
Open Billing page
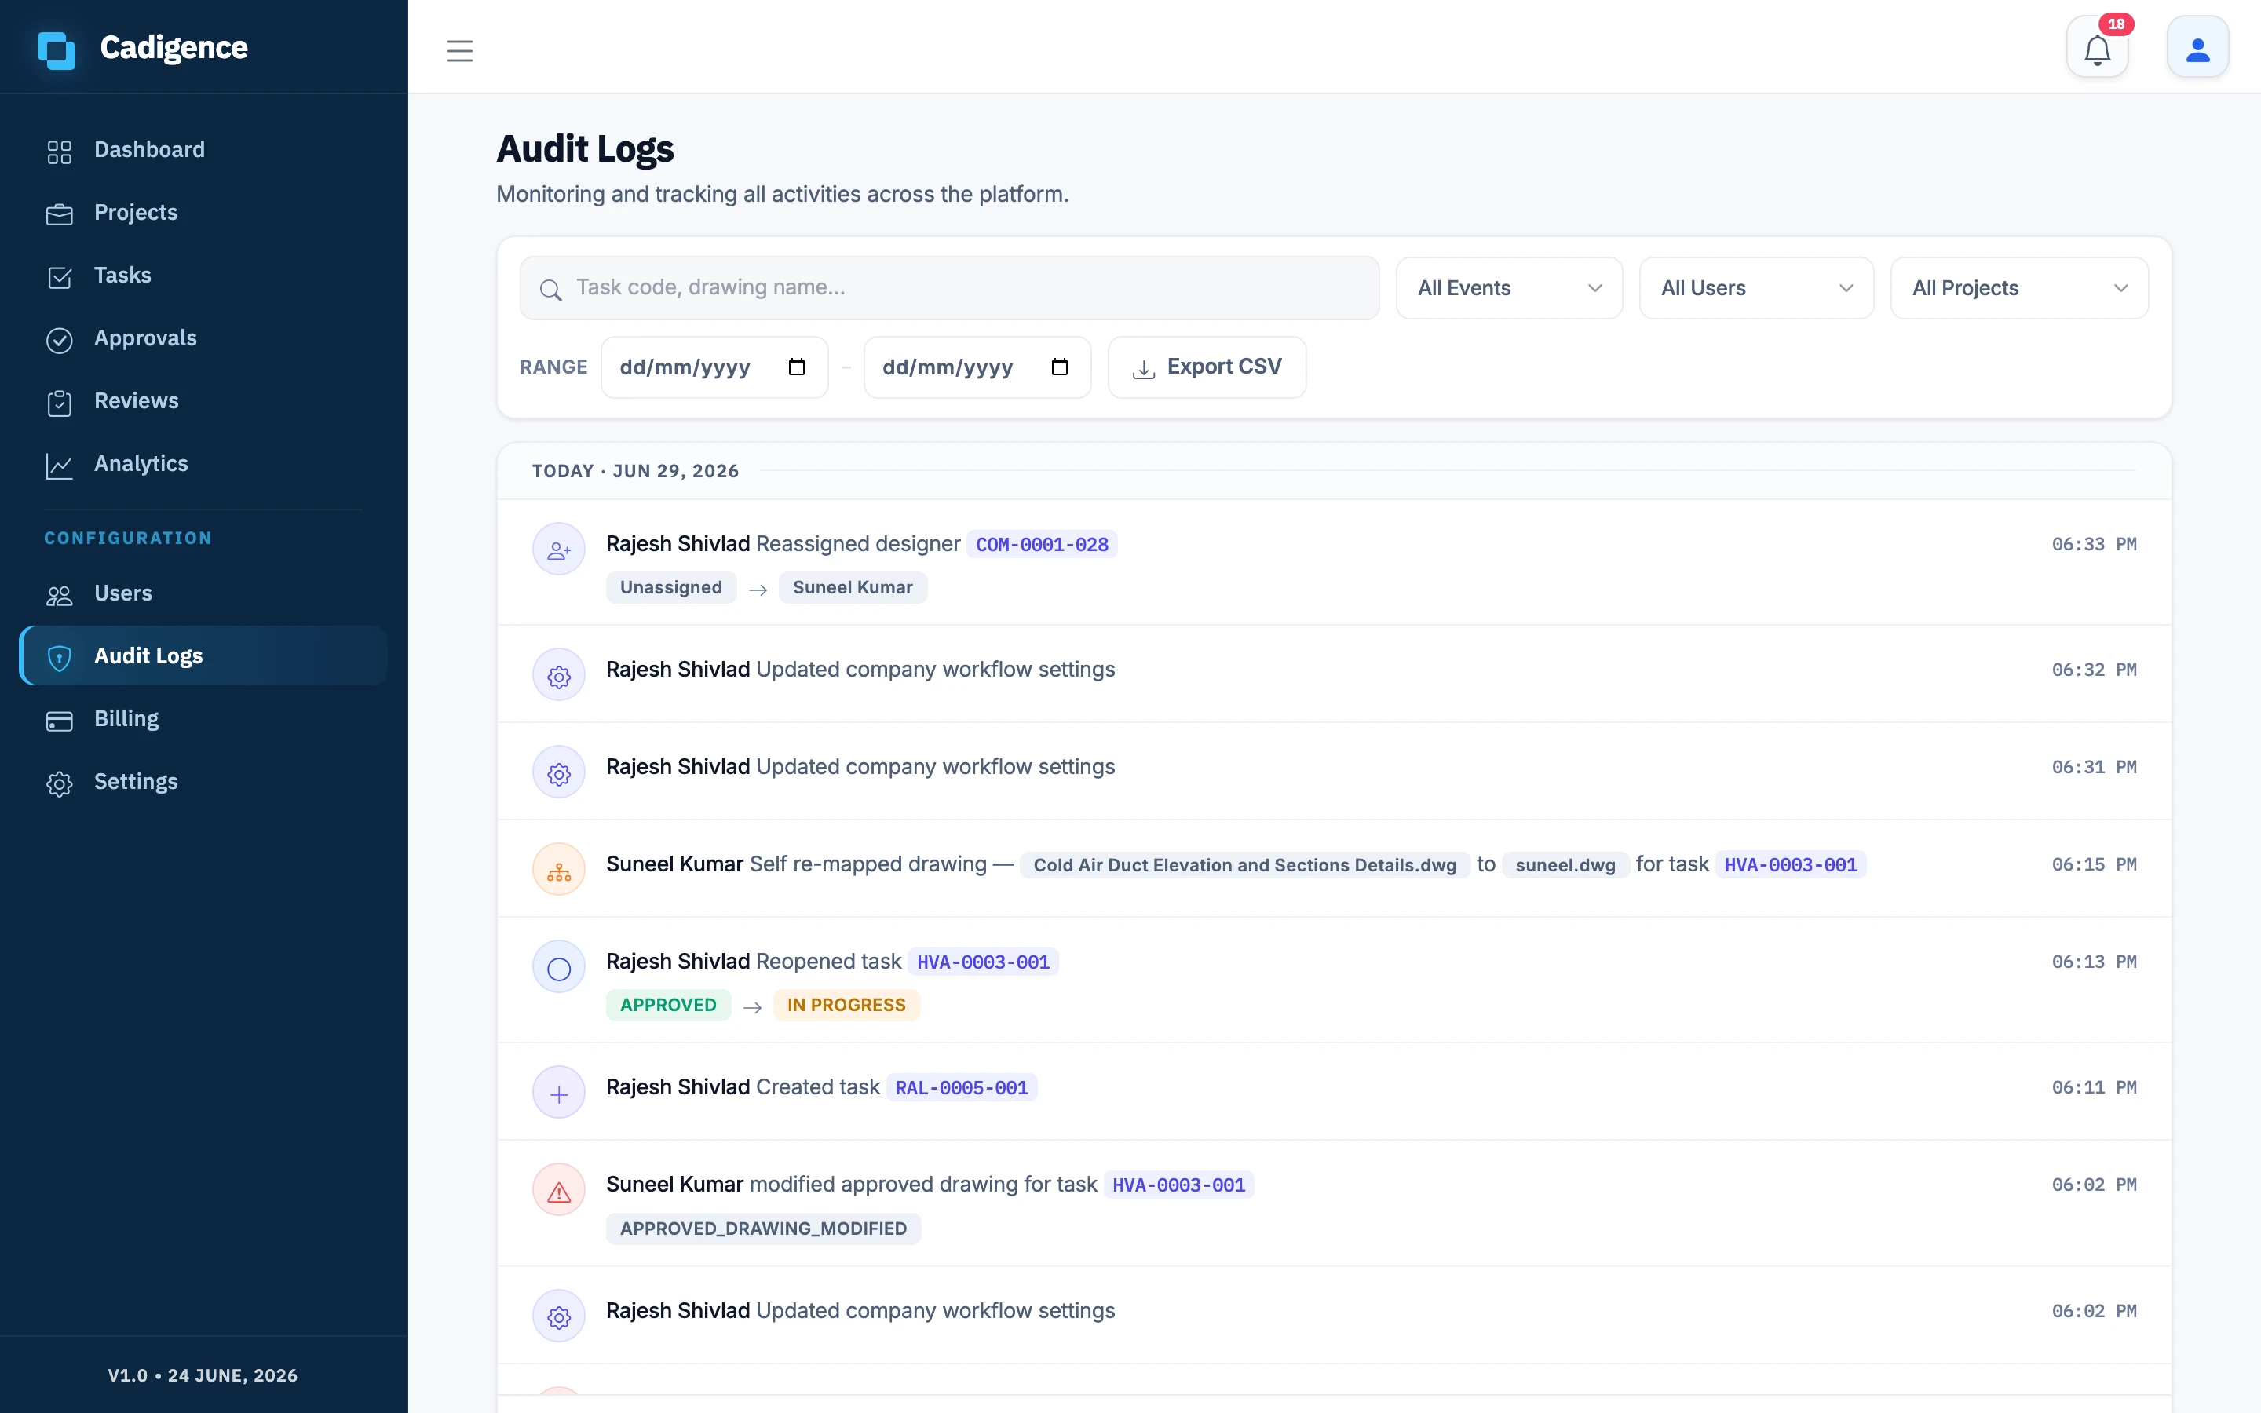(203, 718)
